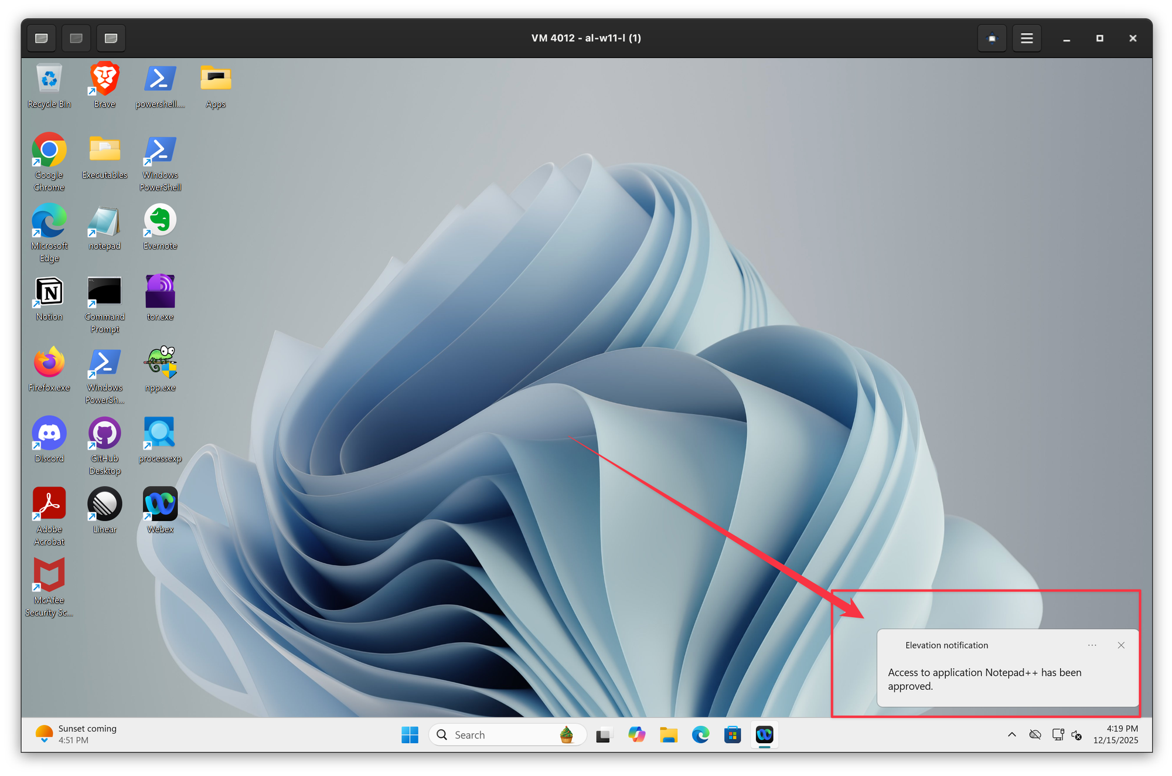Select McAfee Security Scan icon
The height and width of the screenshot is (776, 1172).
point(49,576)
